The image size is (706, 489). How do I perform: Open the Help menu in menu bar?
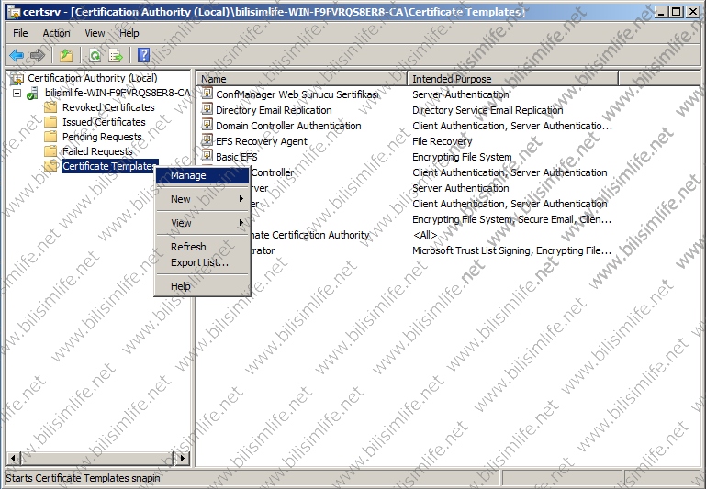129,33
